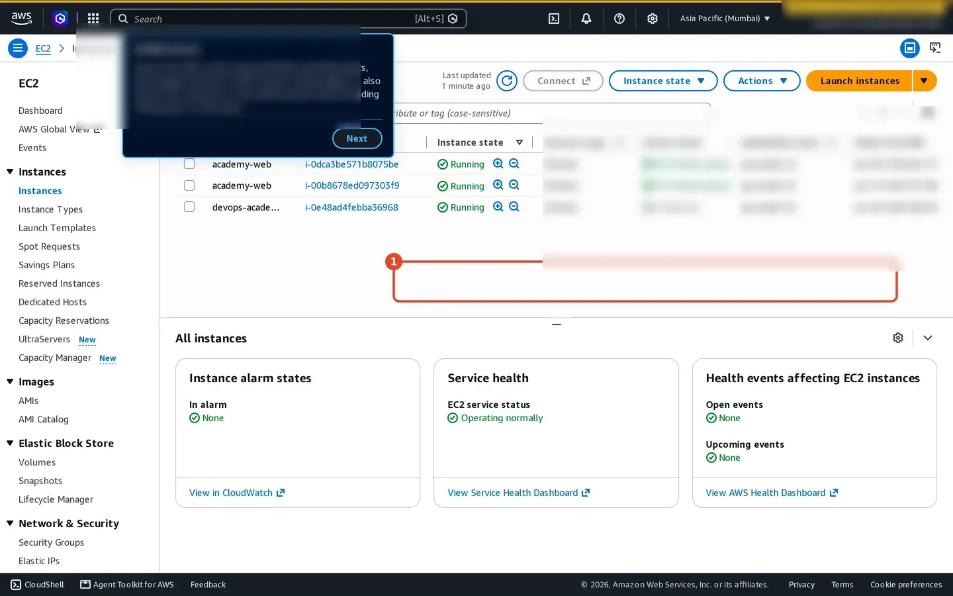Image resolution: width=953 pixels, height=596 pixels.
Task: Open CloudShell from the top bar icon
Action: [x=554, y=19]
